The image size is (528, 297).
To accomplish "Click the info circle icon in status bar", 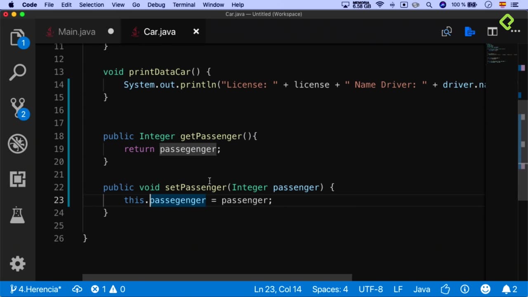I will pyautogui.click(x=465, y=289).
